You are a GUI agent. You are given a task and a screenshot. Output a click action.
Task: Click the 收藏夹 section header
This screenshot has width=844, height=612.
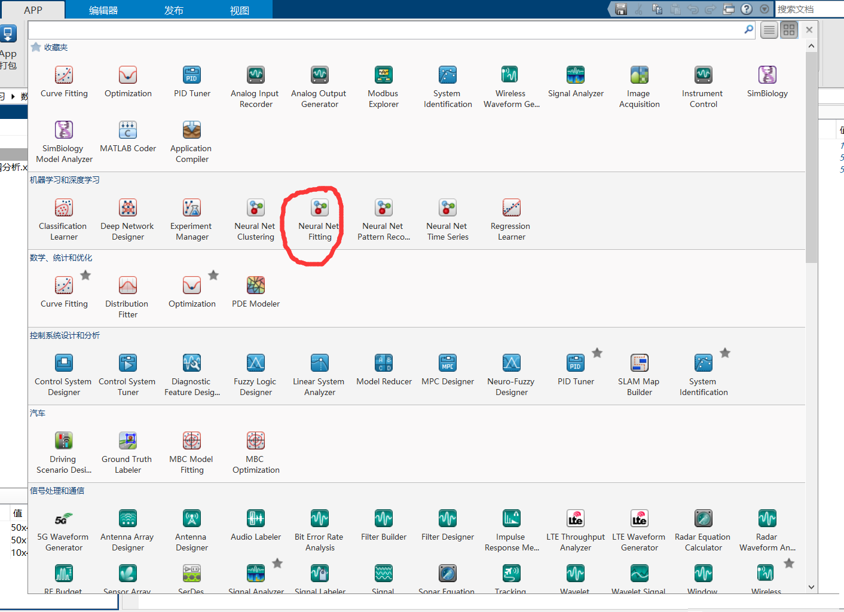(56, 47)
